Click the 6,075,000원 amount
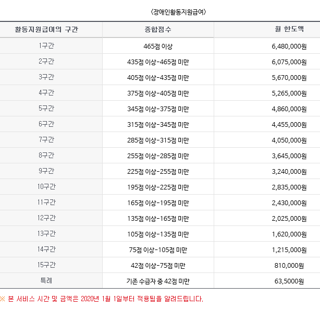Viewport: 320px width, 309px height. click(289, 62)
